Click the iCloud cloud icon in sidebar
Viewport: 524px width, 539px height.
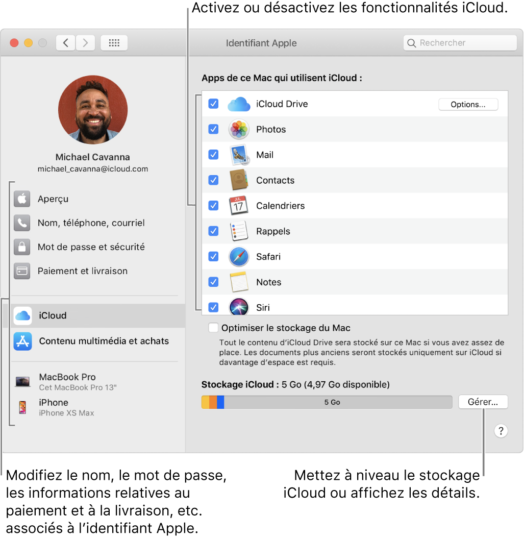click(22, 315)
